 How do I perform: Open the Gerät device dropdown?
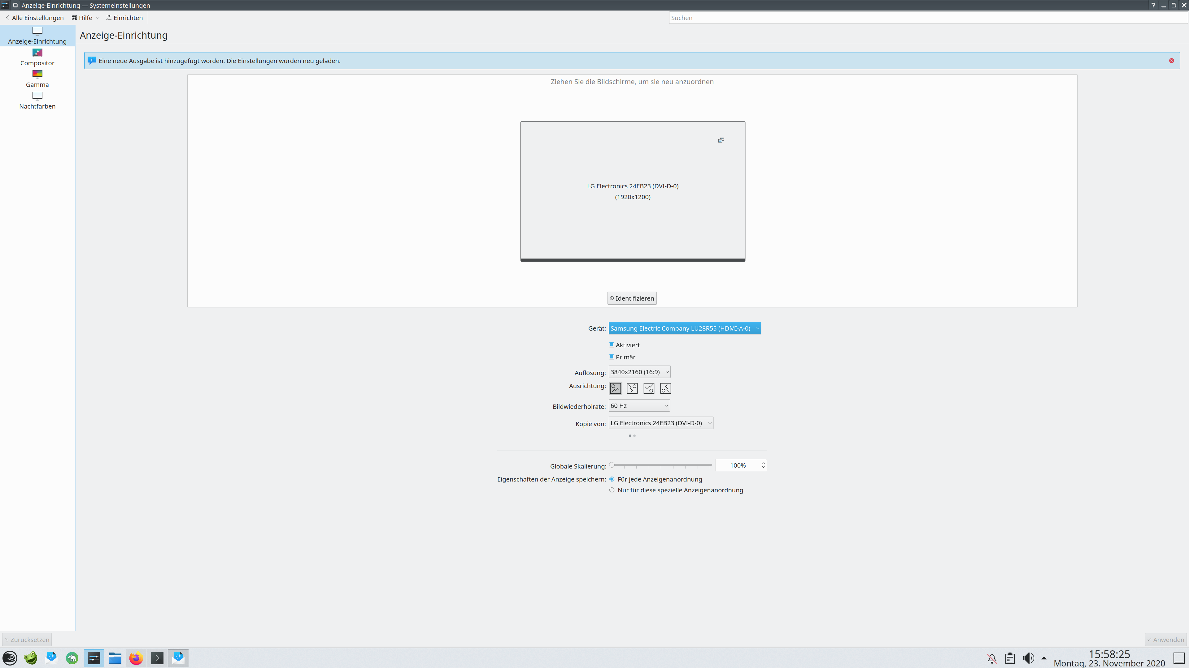[x=685, y=328]
